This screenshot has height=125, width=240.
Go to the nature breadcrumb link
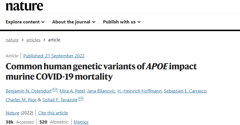pos(12,40)
